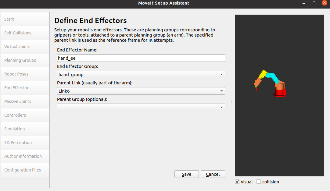This screenshot has height=191, width=330.
Task: Close window with orange X icon
Action: [x=324, y=3]
